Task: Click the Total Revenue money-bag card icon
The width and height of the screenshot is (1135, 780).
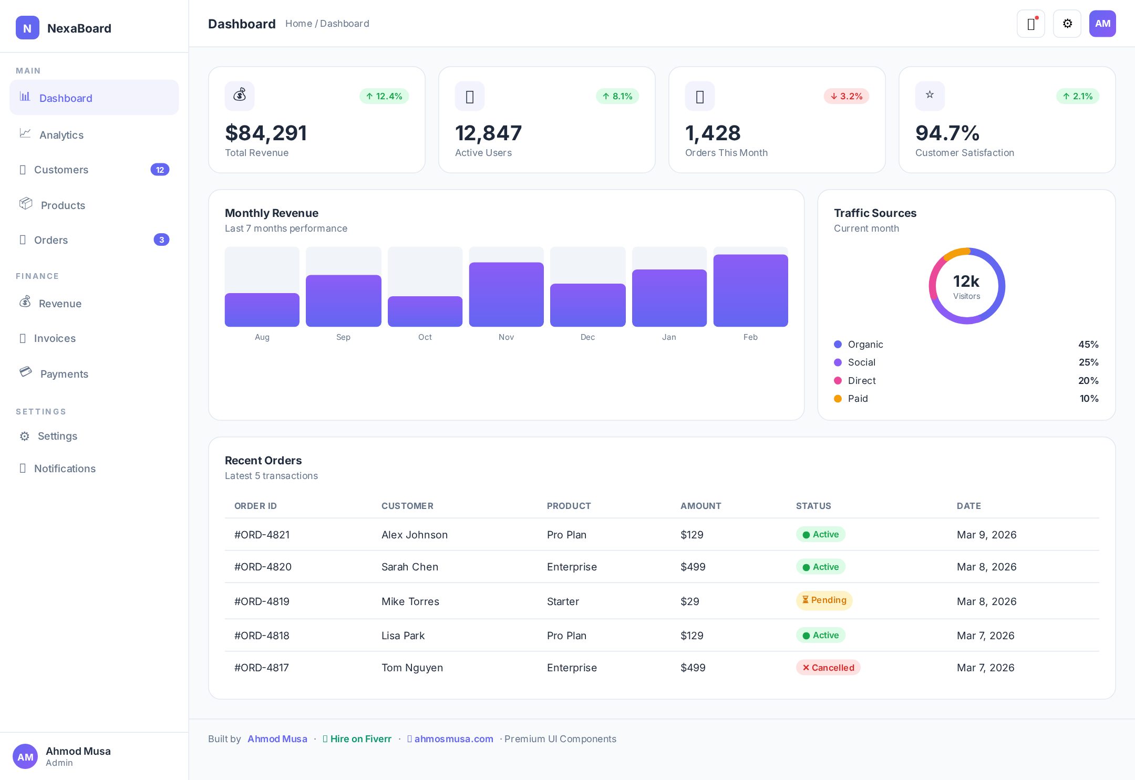Action: click(x=240, y=96)
